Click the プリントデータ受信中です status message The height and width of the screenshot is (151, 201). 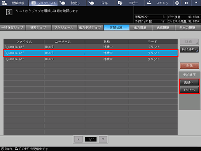[33, 149]
